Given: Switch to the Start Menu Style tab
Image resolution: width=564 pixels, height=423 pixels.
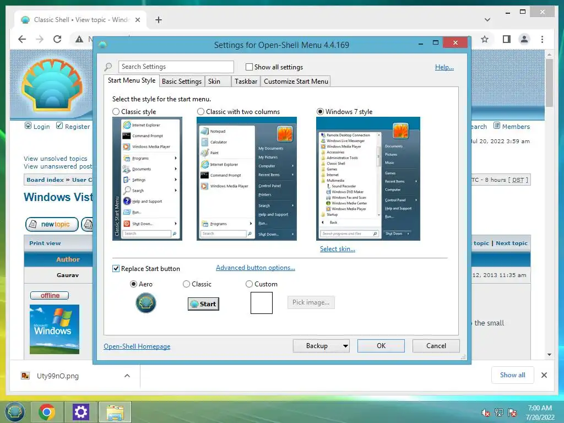Looking at the screenshot, I should click(x=132, y=80).
